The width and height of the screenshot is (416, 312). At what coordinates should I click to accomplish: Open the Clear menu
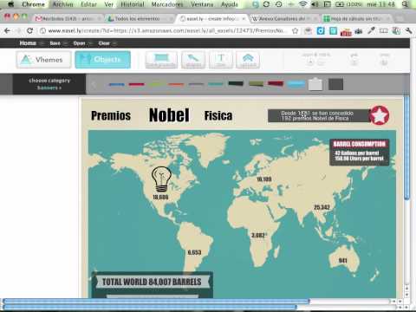pos(107,43)
